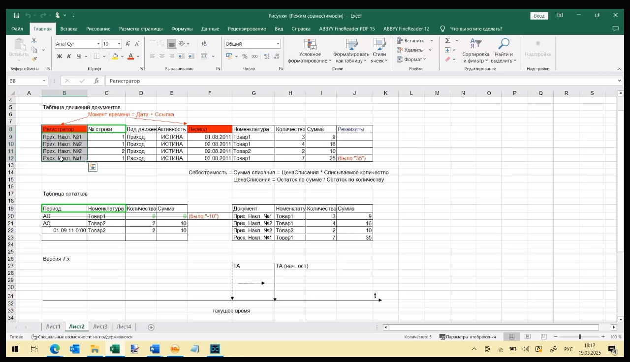630x362 pixels.
Task: Click the AutoSum sigma icon
Action: pos(447,41)
